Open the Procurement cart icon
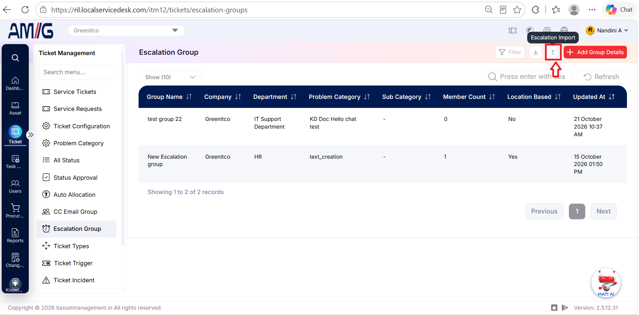The image size is (639, 315). pyautogui.click(x=15, y=211)
